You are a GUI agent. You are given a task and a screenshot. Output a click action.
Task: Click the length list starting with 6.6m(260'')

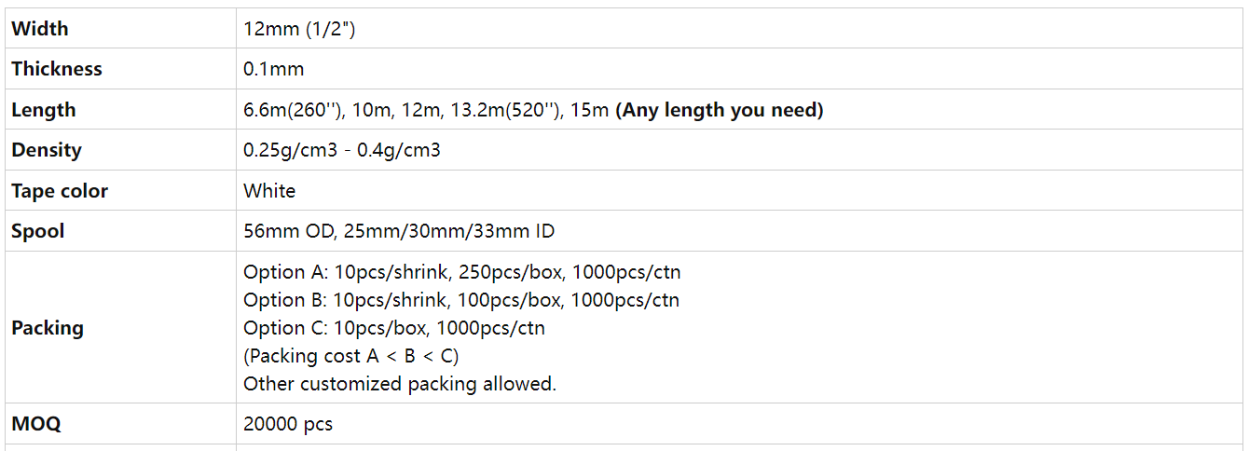click(x=426, y=110)
